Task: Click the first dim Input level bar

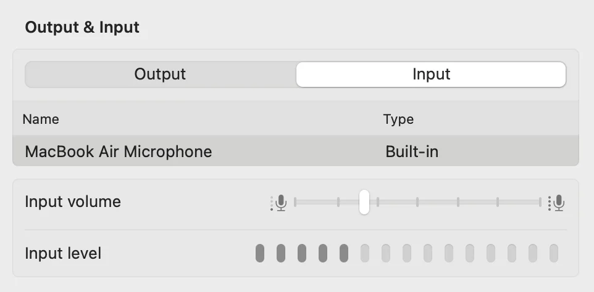Action: (x=365, y=253)
